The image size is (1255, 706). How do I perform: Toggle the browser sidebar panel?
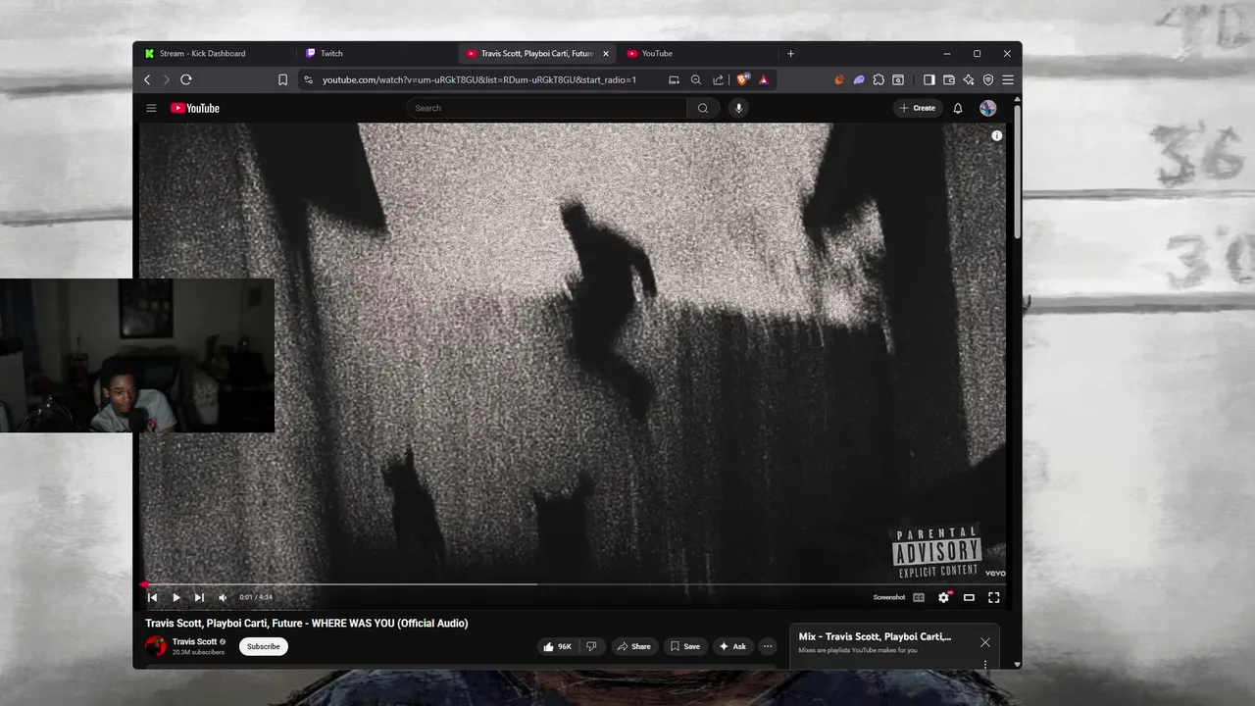(x=929, y=79)
